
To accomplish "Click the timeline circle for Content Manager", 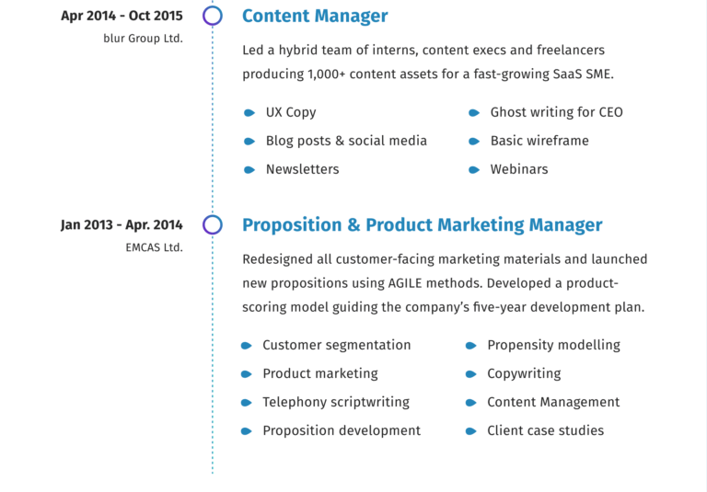I will coord(213,16).
